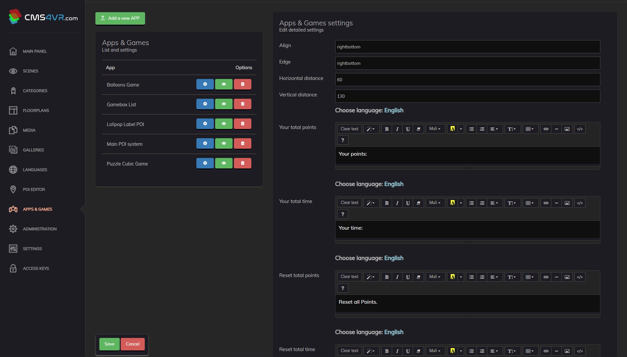Viewport: 627px width, 357px height.
Task: Open settings gear for Main POI system
Action: click(x=205, y=143)
